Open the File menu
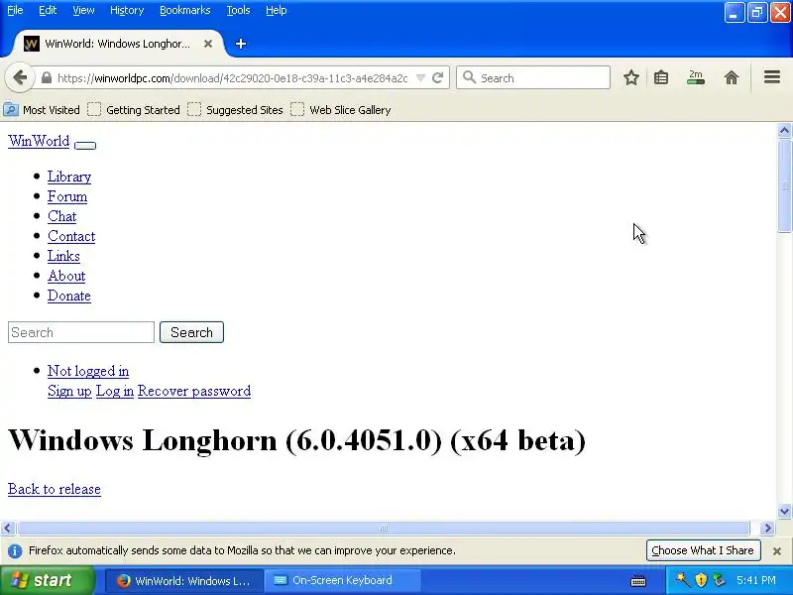 pyautogui.click(x=15, y=10)
